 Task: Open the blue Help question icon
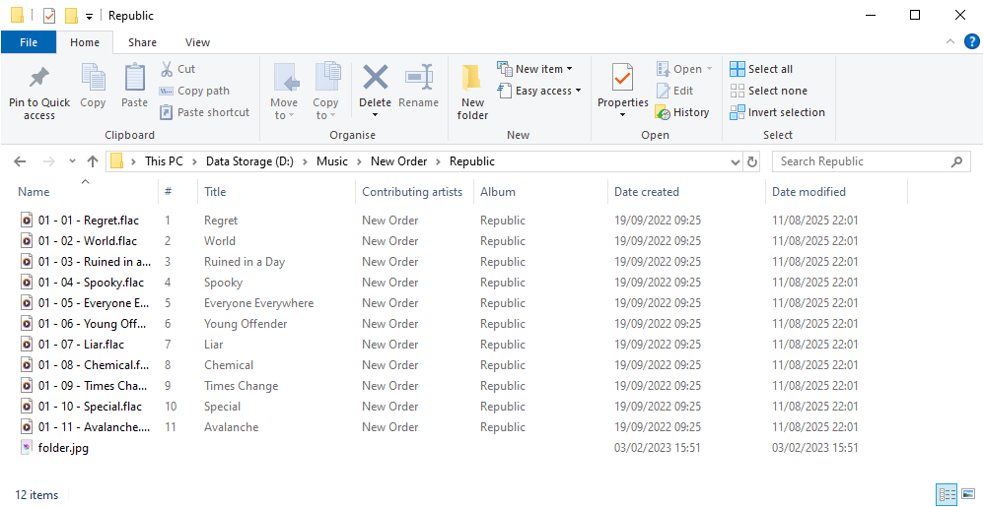971,42
